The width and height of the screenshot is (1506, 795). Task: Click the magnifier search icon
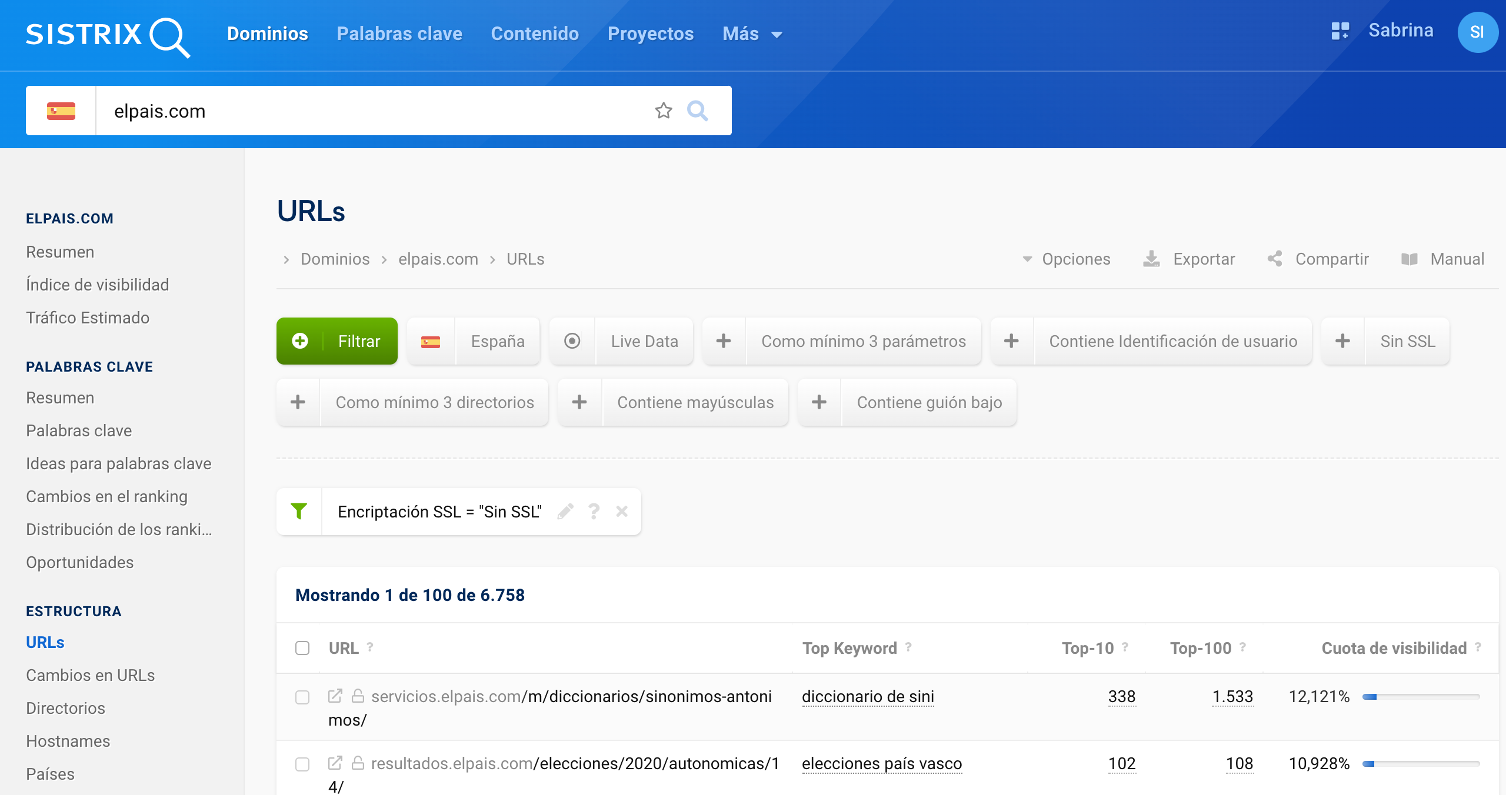point(698,111)
